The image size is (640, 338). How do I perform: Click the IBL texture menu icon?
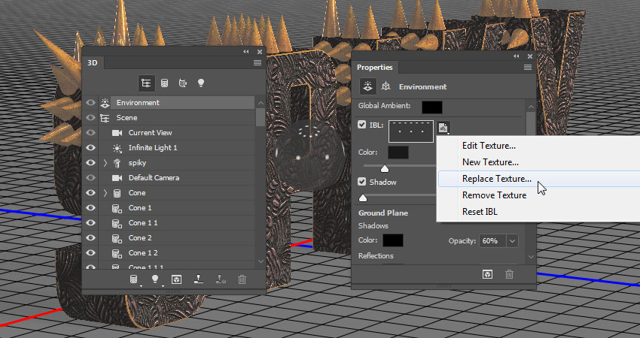443,128
